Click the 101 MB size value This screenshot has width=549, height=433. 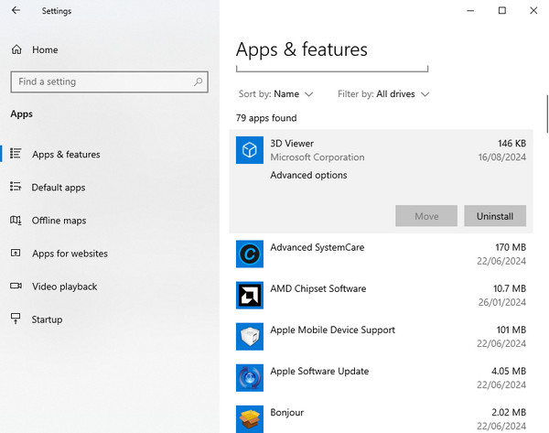click(511, 330)
